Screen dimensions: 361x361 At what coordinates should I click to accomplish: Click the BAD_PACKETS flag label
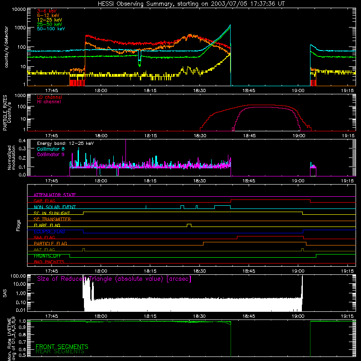(49, 262)
